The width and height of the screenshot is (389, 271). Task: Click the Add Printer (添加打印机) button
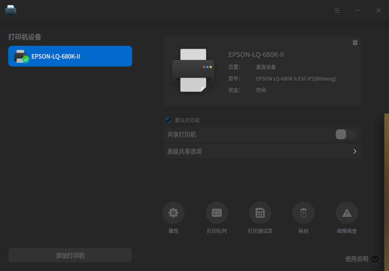pos(70,255)
